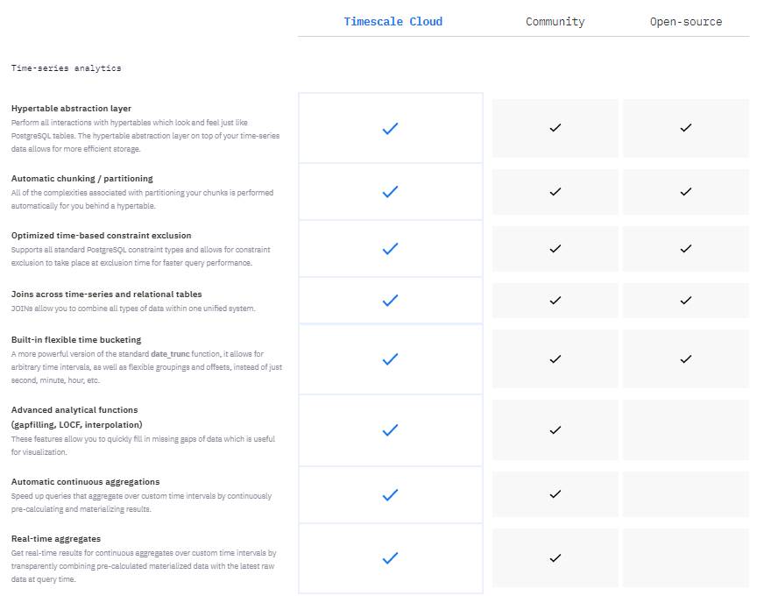
Task: Click Open-source checkmark for Built-in flexible time bucketing
Action: click(685, 358)
